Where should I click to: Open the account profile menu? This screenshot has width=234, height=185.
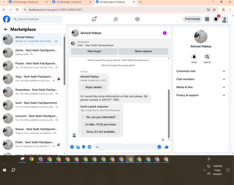click(x=225, y=19)
